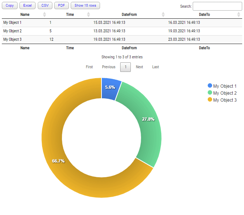Click the Copy export button
244x215 pixels.
[x=10, y=6]
